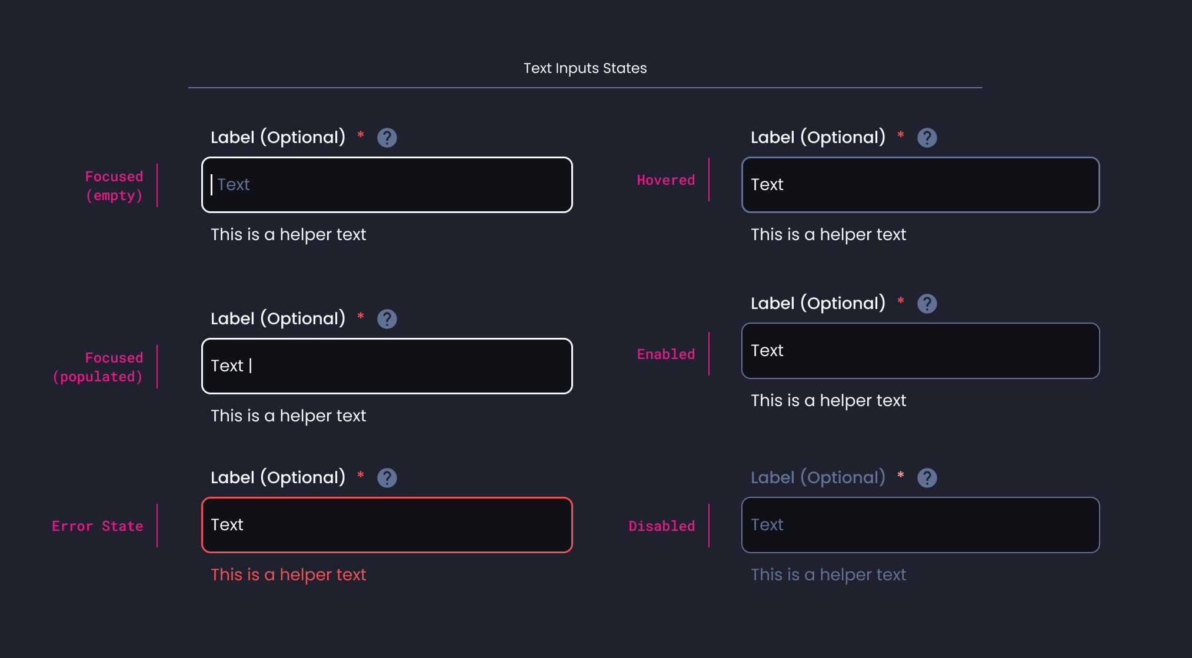
Task: Click the helper text under the Hovered input
Action: (828, 234)
